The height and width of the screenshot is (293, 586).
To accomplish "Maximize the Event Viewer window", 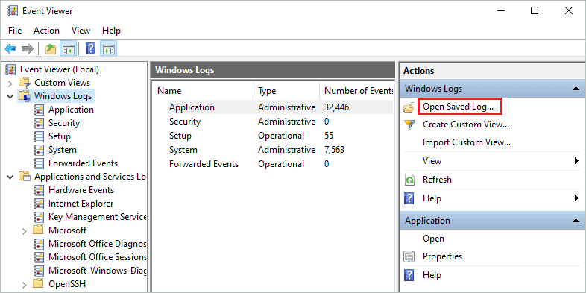I will [535, 11].
